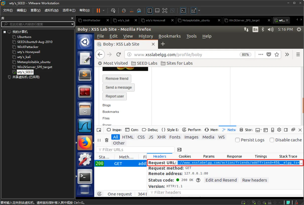Toggle the library sidebar view icon
The height and width of the screenshot is (205, 304).
click(150, 11)
